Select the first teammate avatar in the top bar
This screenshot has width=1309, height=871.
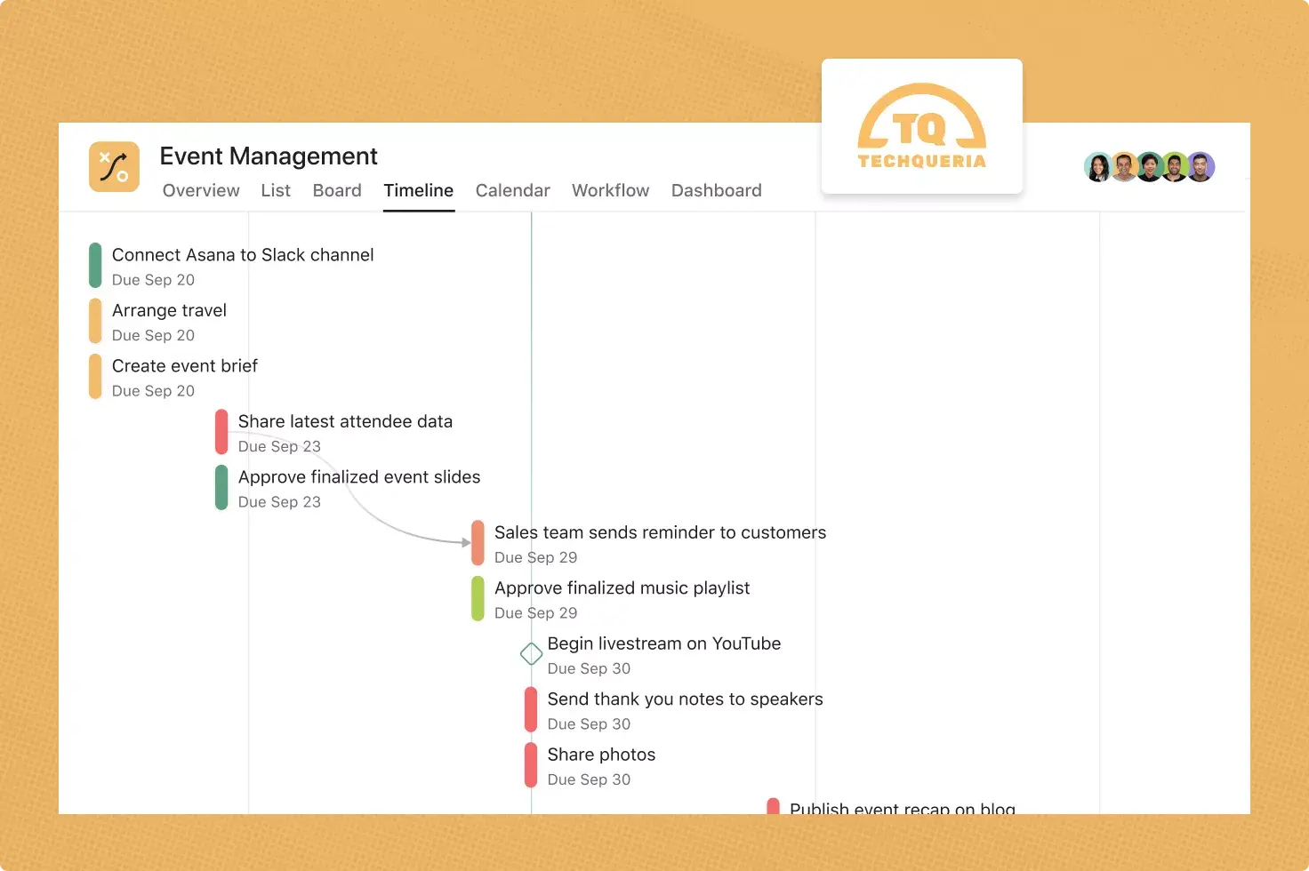pyautogui.click(x=1098, y=166)
